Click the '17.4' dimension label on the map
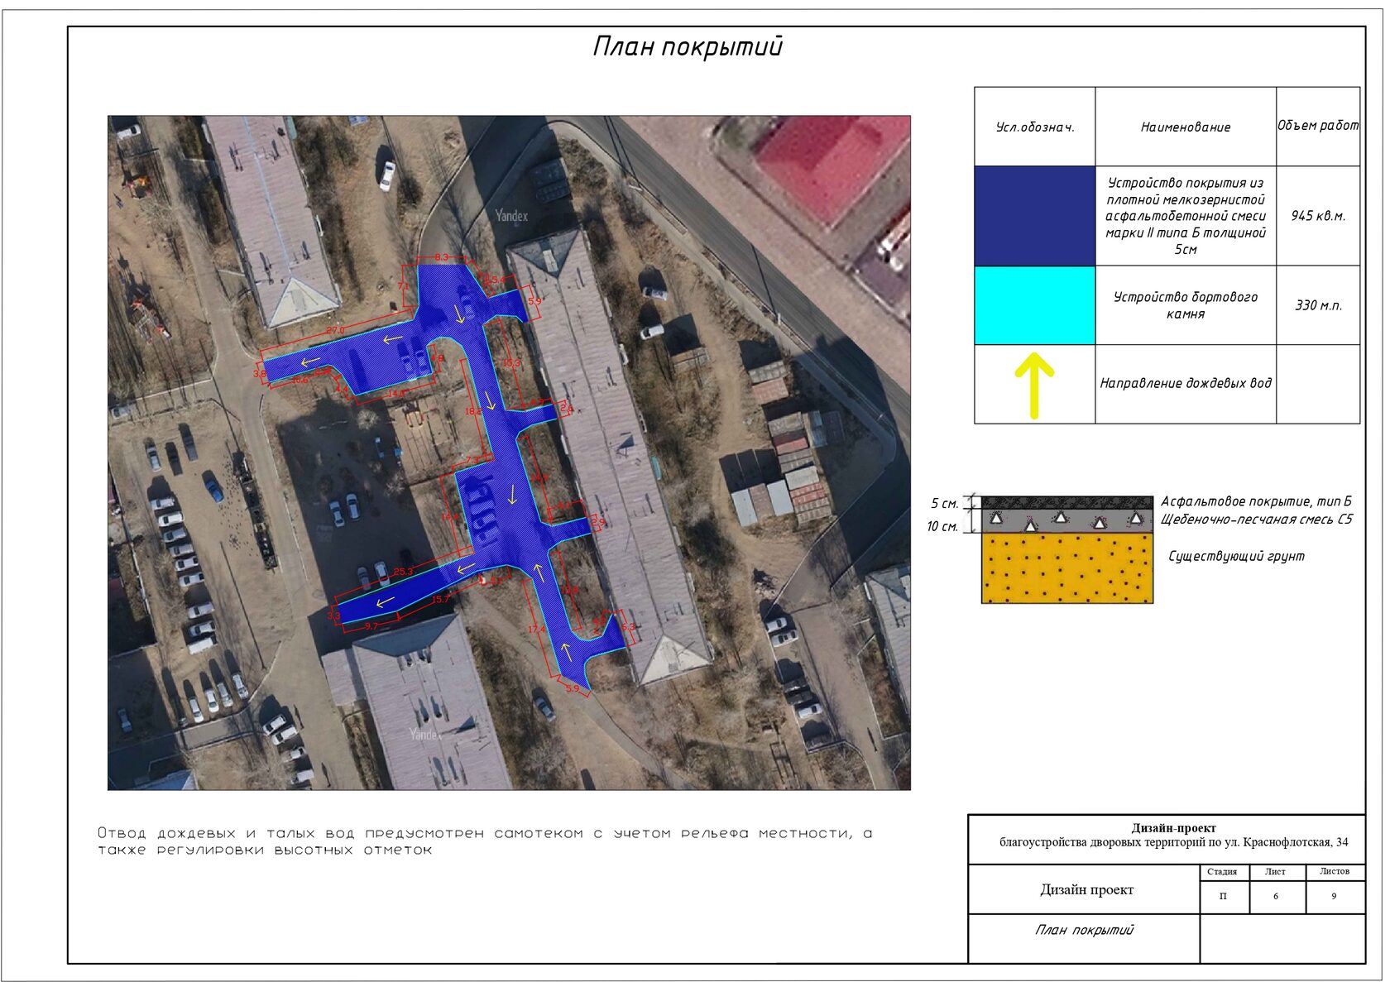 tap(536, 630)
